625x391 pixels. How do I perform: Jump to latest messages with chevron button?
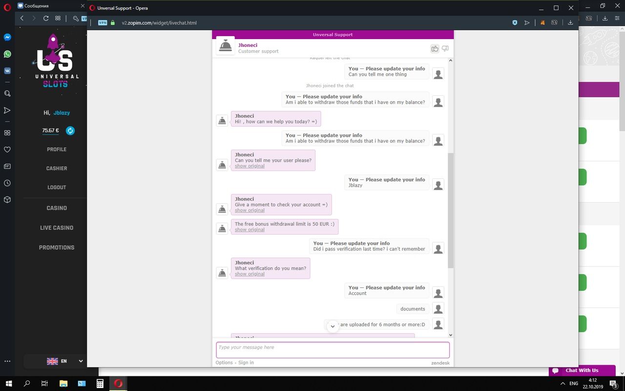coord(333,326)
